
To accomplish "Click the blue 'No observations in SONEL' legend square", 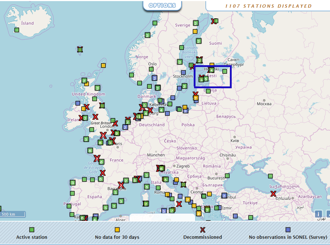I will tap(288, 230).
